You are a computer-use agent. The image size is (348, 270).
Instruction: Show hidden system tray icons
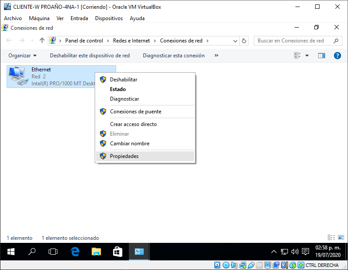click(274, 252)
